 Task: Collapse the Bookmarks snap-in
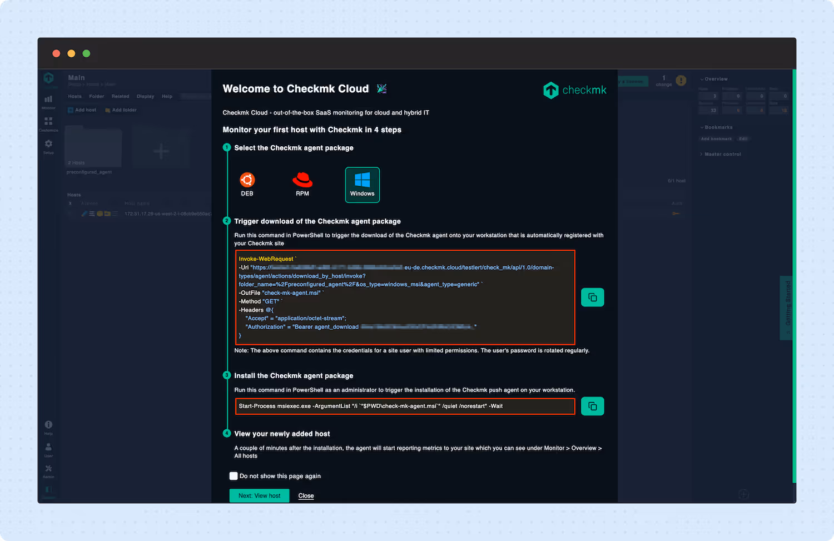pos(716,127)
